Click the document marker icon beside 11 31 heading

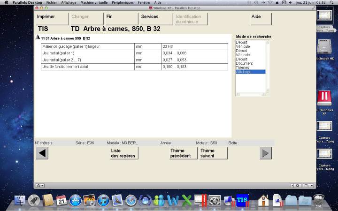click(38, 37)
